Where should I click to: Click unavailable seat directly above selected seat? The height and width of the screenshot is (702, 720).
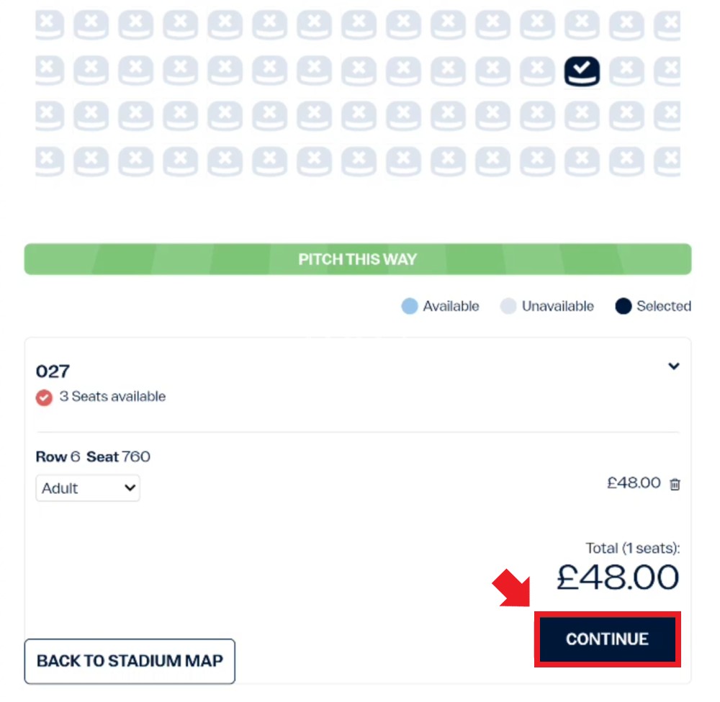(x=582, y=24)
